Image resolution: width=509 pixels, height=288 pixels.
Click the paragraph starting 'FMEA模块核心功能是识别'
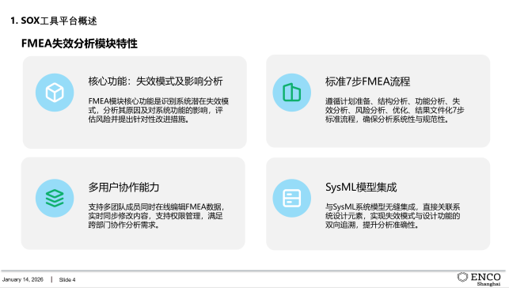pos(158,110)
